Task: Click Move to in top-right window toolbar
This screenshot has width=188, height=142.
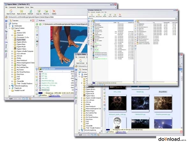Action: point(115,15)
